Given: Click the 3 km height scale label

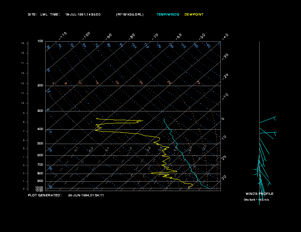Looking at the screenshot, I should [24, 165].
